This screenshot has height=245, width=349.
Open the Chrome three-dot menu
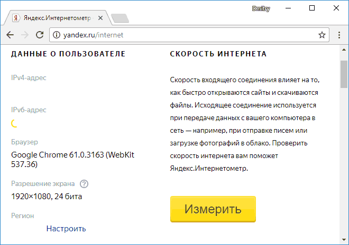click(x=339, y=35)
